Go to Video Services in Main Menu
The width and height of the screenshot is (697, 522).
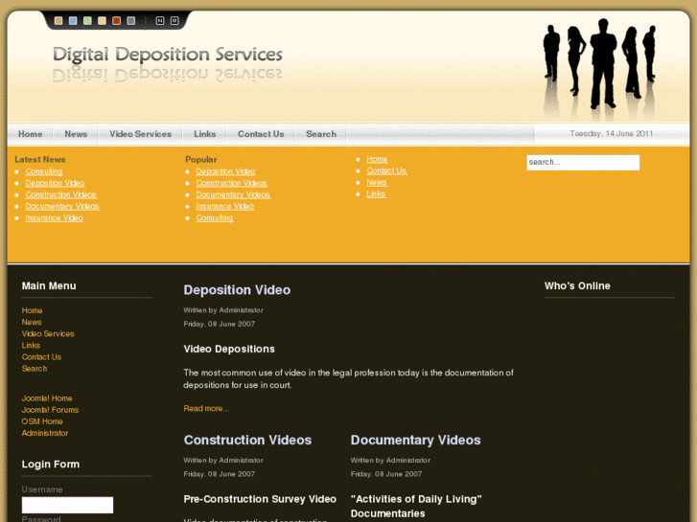coord(48,333)
